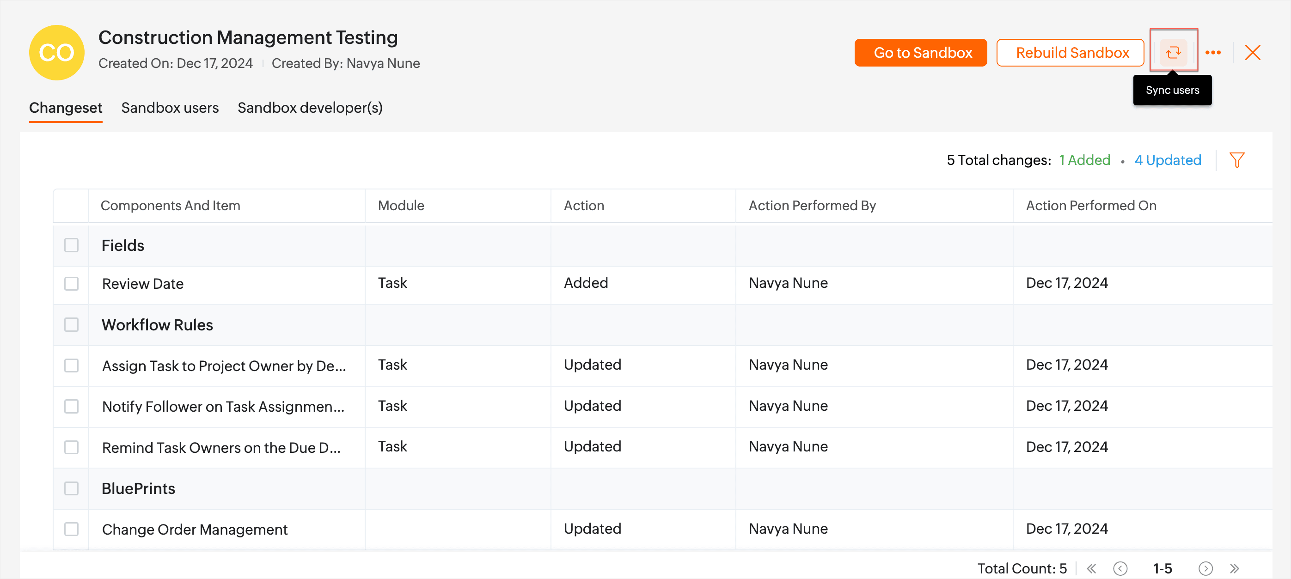This screenshot has height=579, width=1291.
Task: Check the BluePrints group checkbox
Action: [71, 488]
